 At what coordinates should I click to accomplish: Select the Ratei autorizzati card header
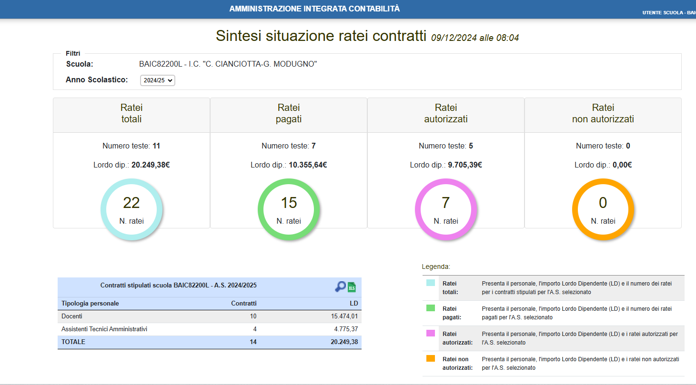point(445,114)
